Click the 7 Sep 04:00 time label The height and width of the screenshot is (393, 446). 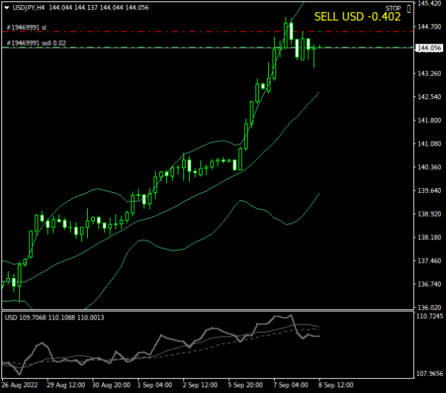290,385
